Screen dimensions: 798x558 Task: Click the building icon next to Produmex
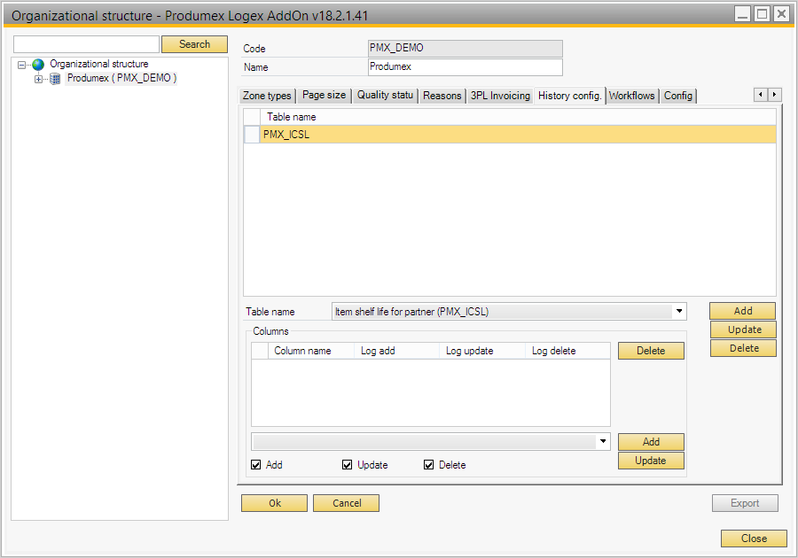pos(55,79)
